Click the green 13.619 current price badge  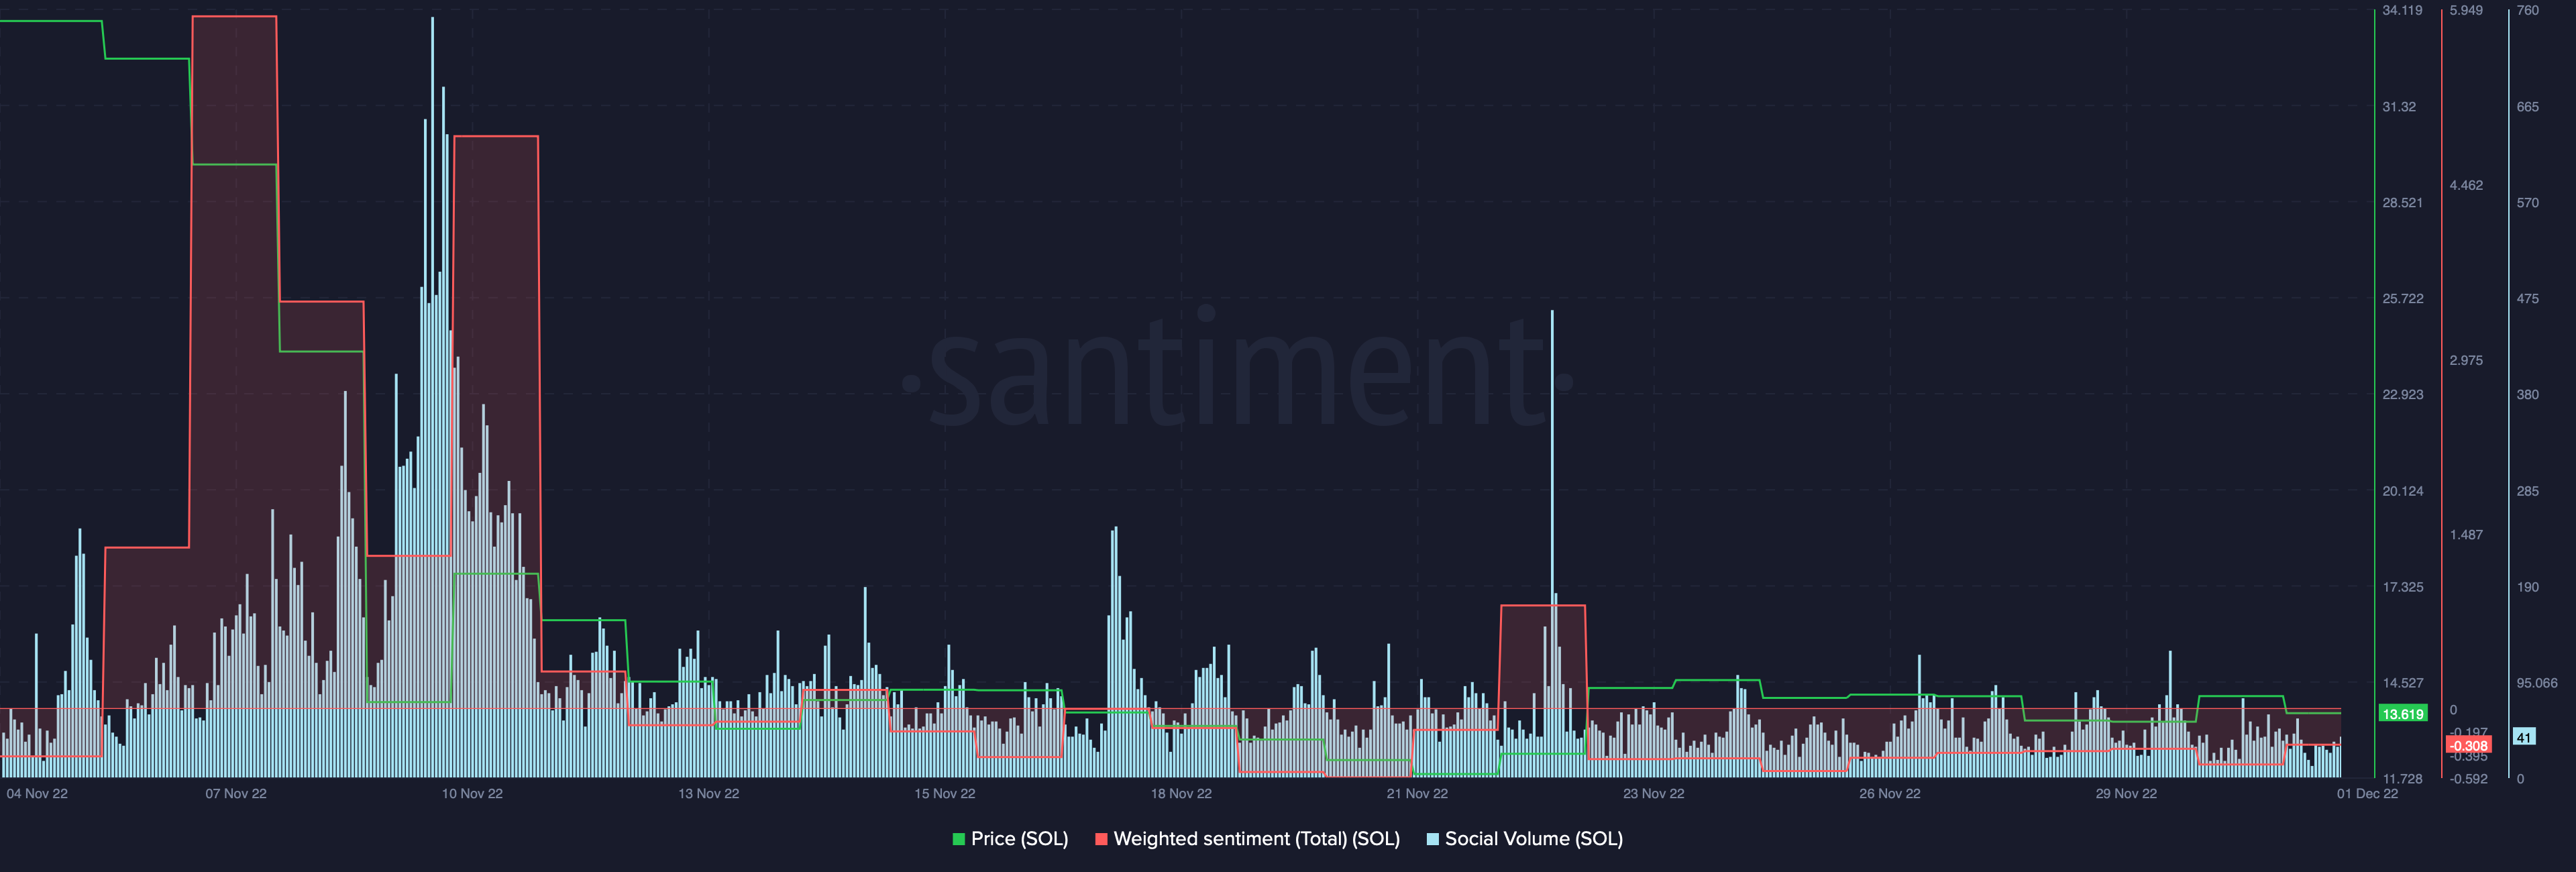coord(2402,714)
